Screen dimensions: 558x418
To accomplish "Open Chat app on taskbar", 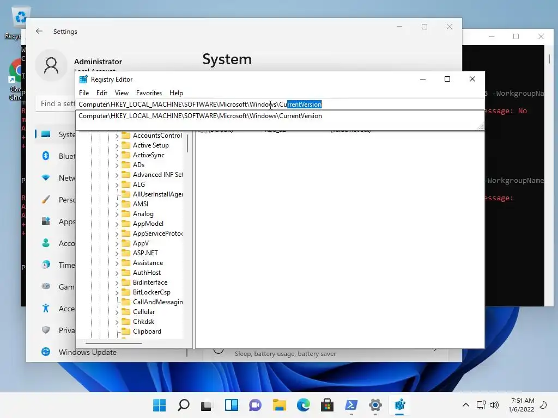I will (255, 405).
